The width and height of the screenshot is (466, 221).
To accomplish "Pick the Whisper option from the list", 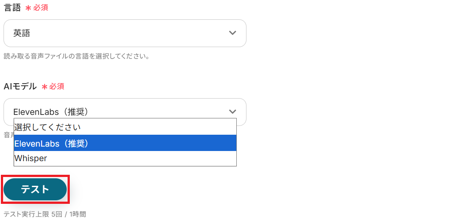I will click(x=30, y=158).
